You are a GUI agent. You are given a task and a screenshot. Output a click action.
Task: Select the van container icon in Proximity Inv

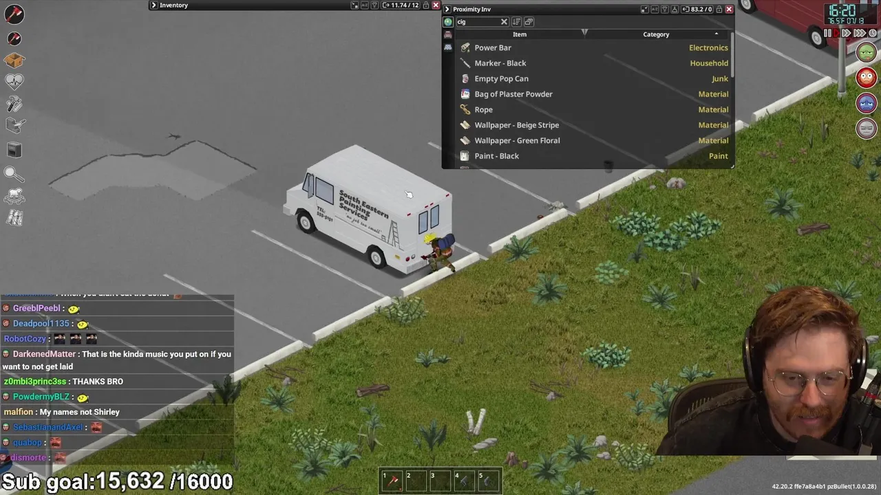(x=448, y=34)
